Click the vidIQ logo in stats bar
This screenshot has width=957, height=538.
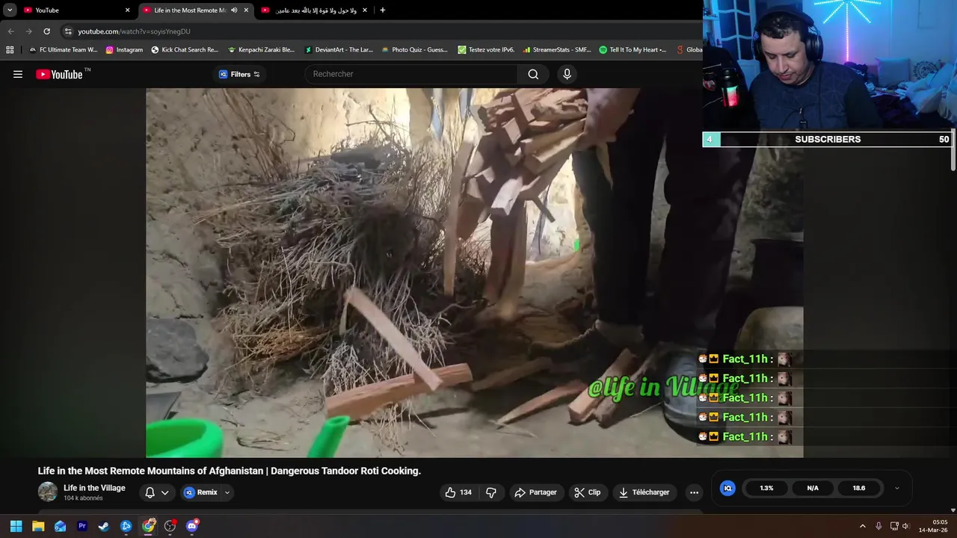coord(727,488)
